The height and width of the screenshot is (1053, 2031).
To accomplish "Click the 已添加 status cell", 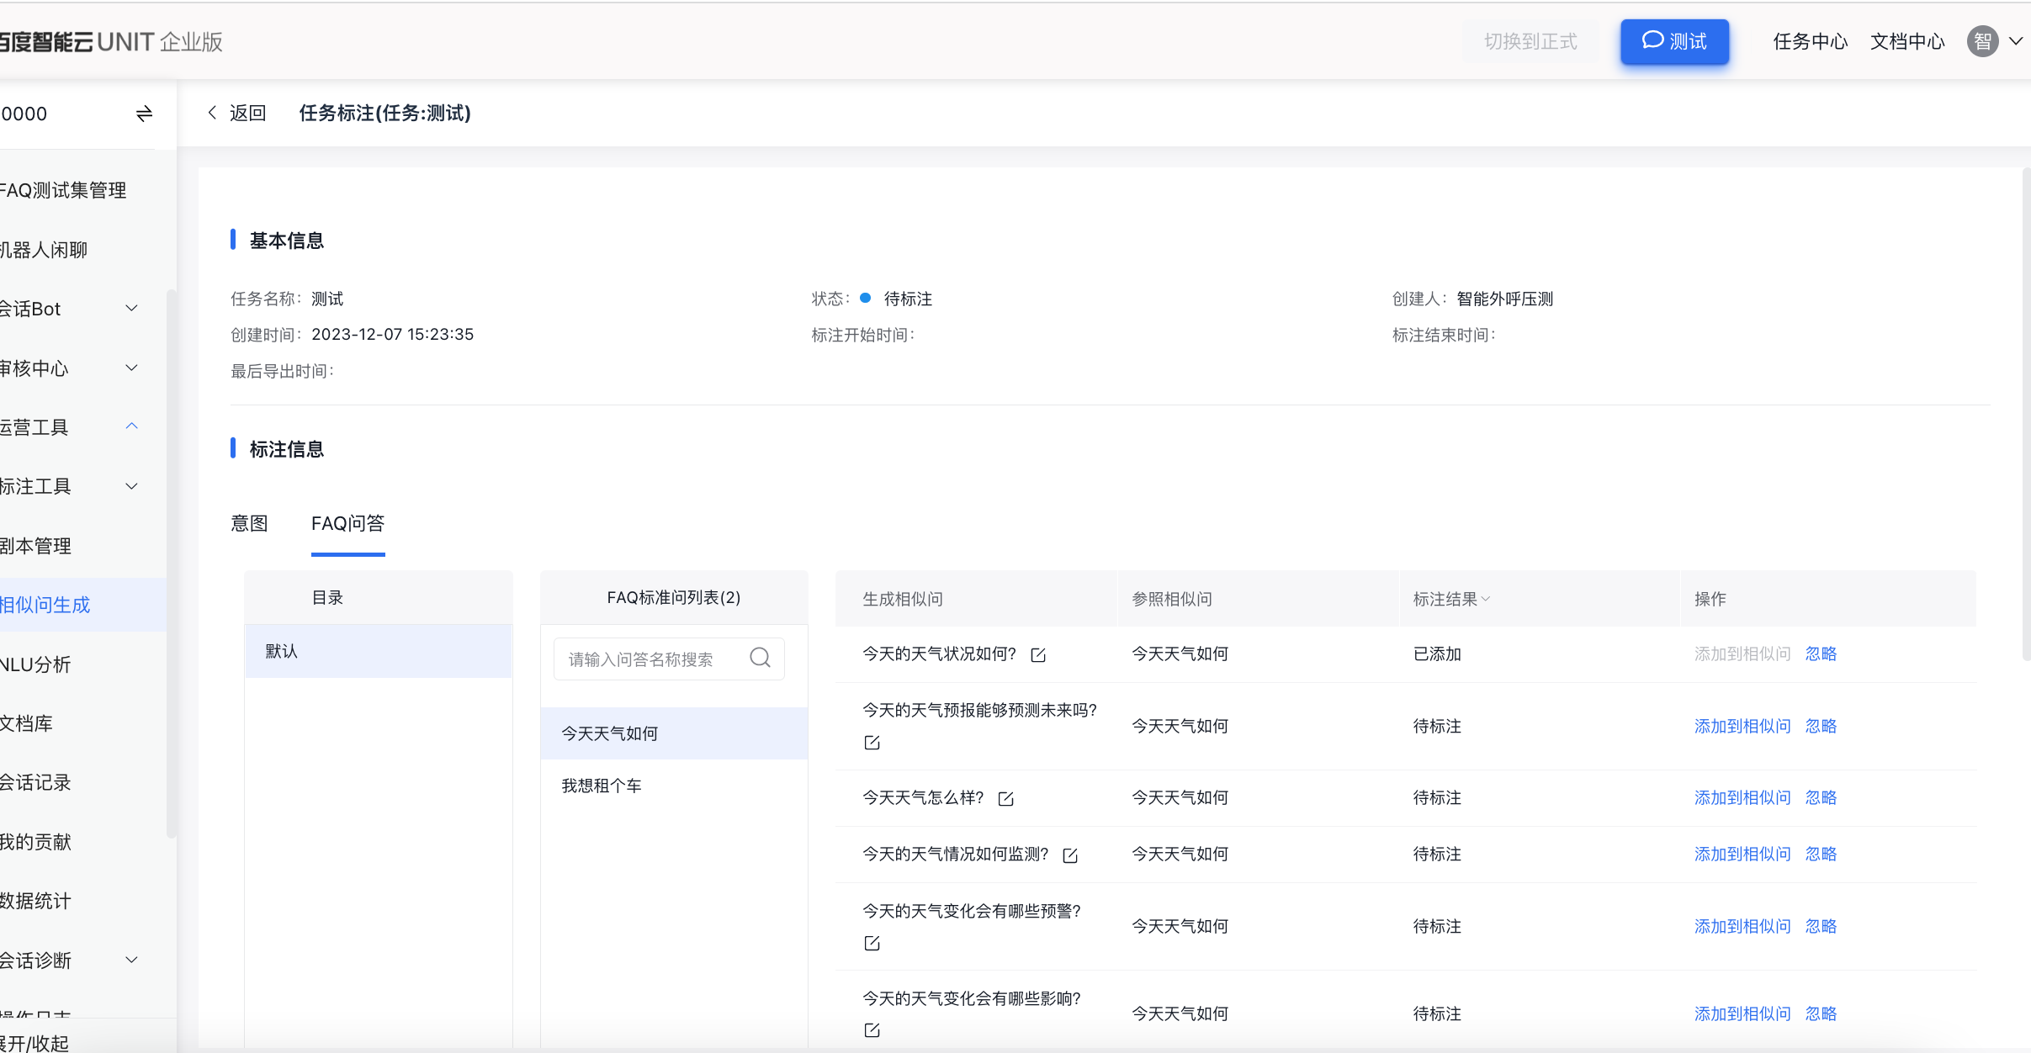I will (1437, 653).
